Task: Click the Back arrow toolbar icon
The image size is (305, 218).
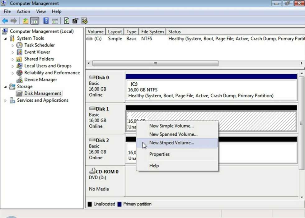Action: (x=5, y=21)
